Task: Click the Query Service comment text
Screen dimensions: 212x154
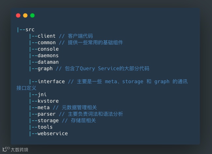Action: tap(106, 69)
